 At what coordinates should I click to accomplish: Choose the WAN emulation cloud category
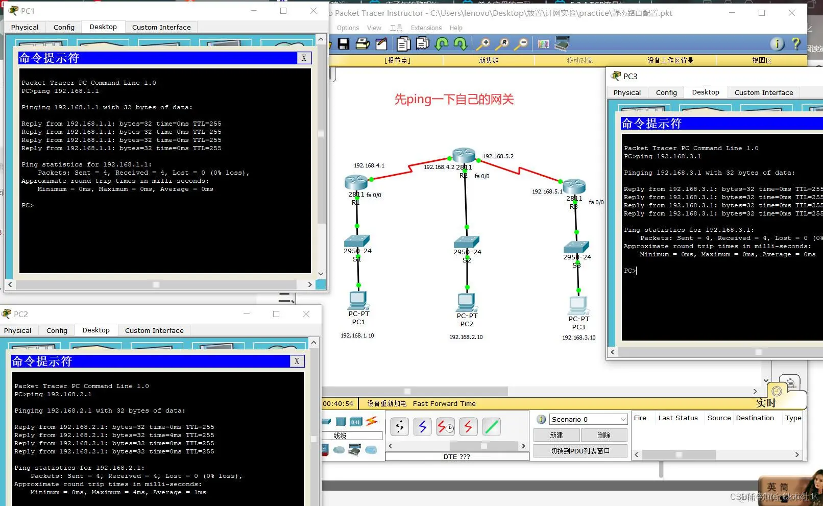point(339,450)
